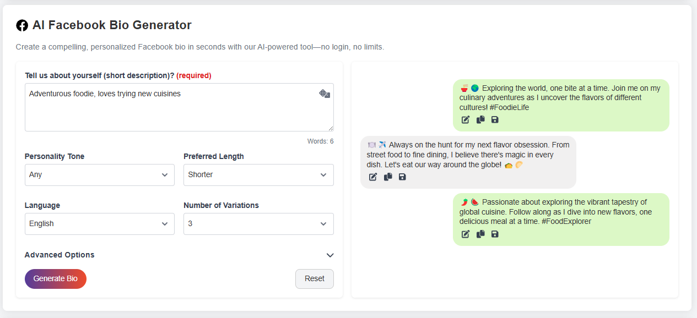The image size is (697, 318).
Task: Copy the first #FoodieLife bio
Action: click(480, 119)
